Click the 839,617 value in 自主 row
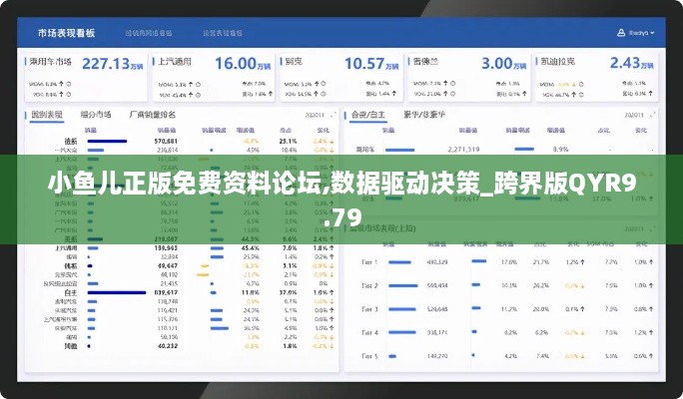 click(x=166, y=292)
